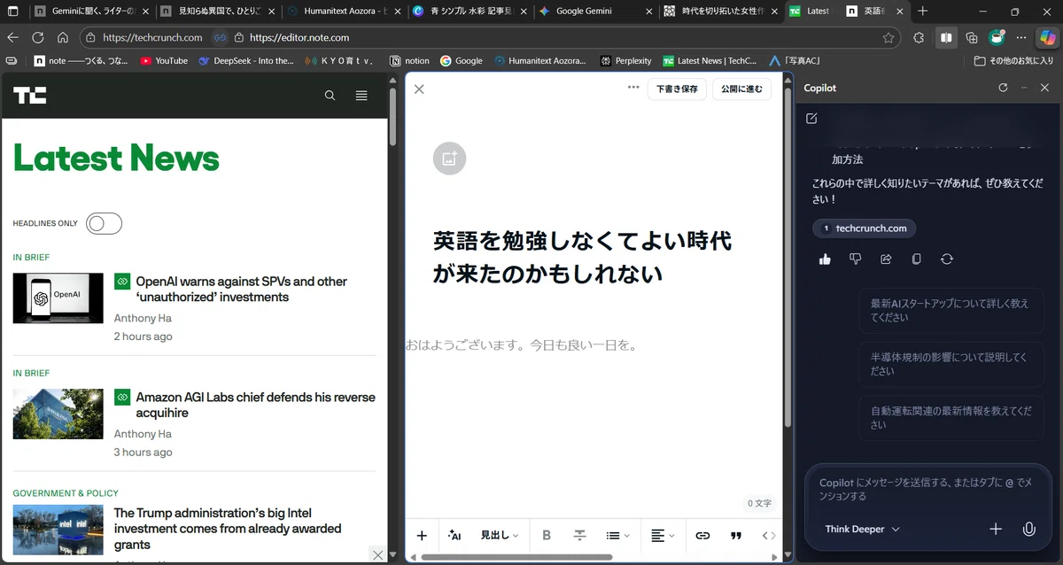Image resolution: width=1063 pixels, height=565 pixels.
Task: Open the Perplexity bookmark
Action: (x=625, y=61)
